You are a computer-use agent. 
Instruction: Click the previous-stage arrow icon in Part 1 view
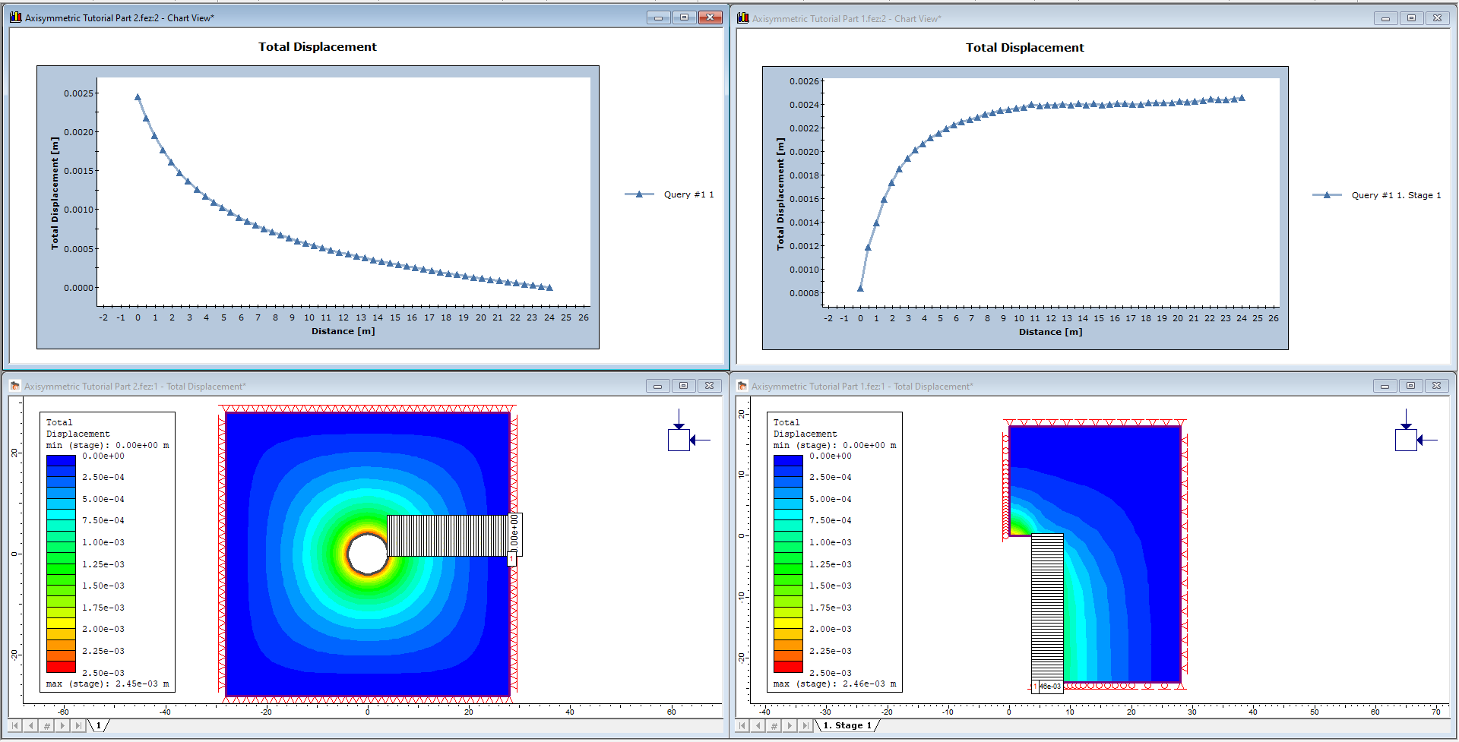[x=758, y=725]
